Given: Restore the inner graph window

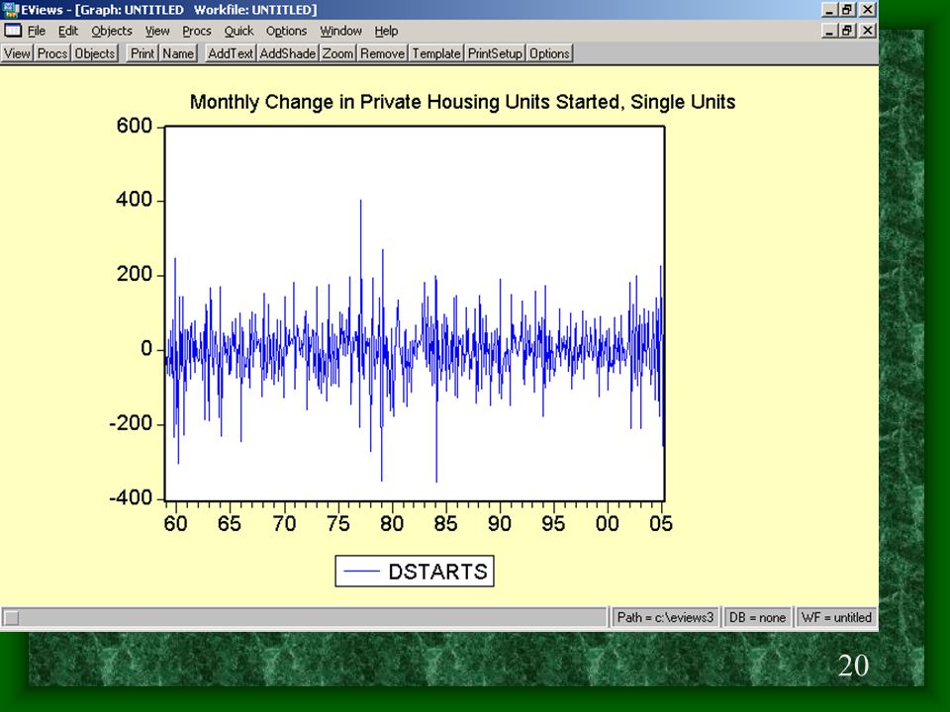Looking at the screenshot, I should (847, 31).
